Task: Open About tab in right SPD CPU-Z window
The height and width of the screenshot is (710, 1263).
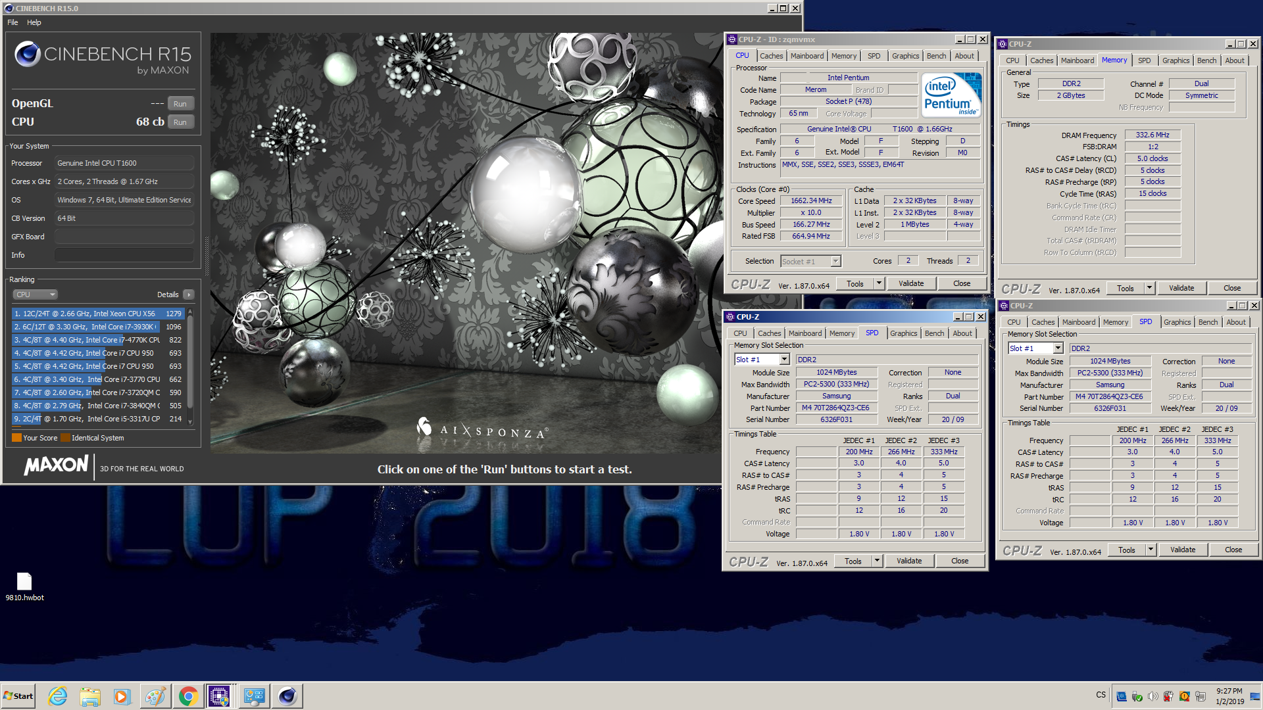Action: 1236,322
